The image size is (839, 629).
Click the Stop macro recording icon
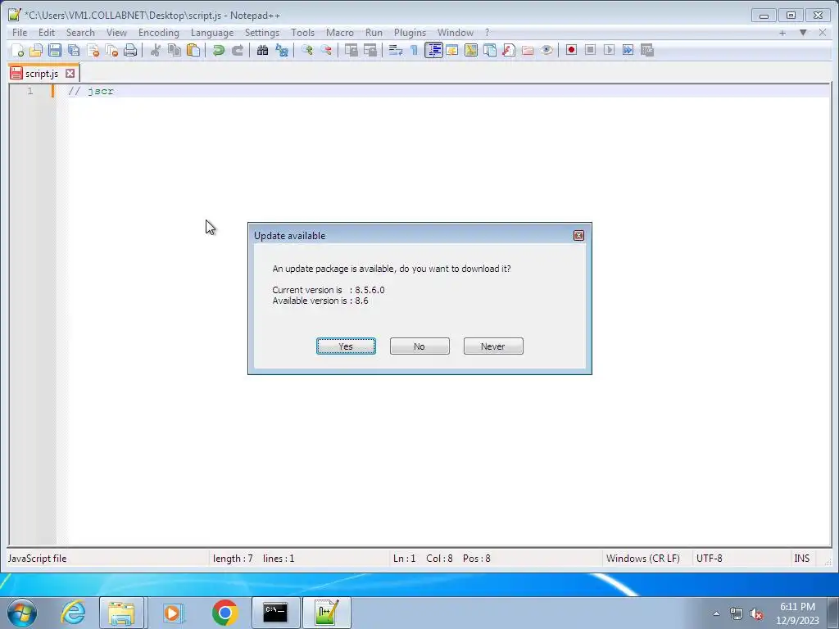590,50
